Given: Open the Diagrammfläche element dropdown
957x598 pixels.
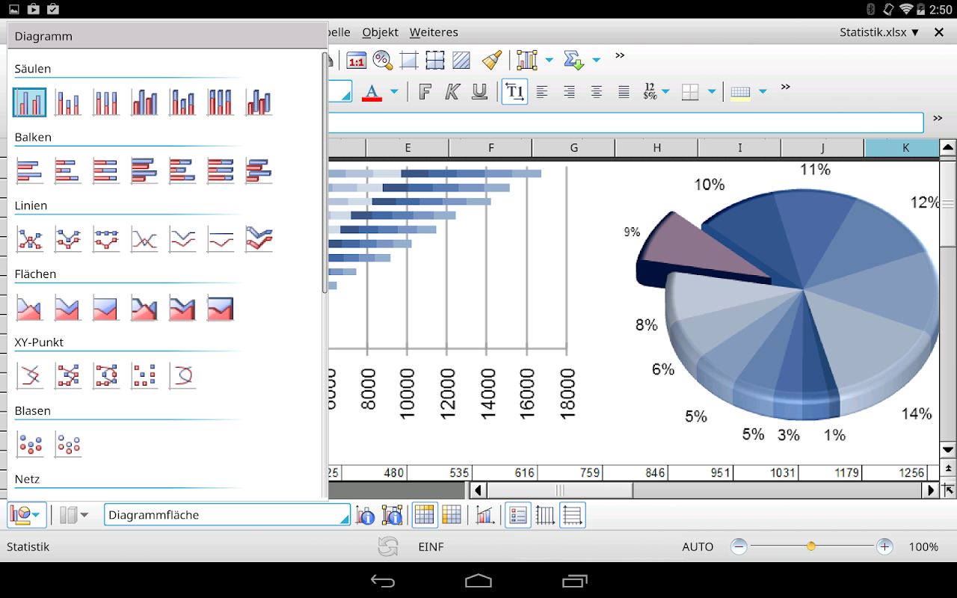Looking at the screenshot, I should point(344,515).
